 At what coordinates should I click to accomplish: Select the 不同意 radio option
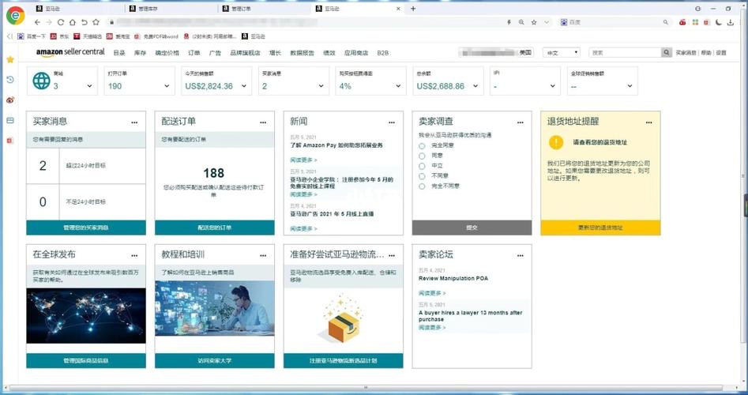422,176
